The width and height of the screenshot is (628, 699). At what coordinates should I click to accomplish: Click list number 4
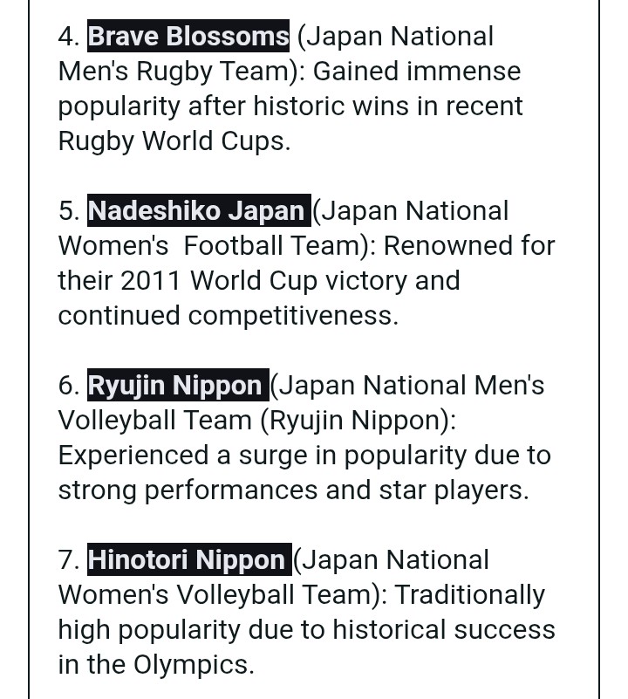[68, 36]
